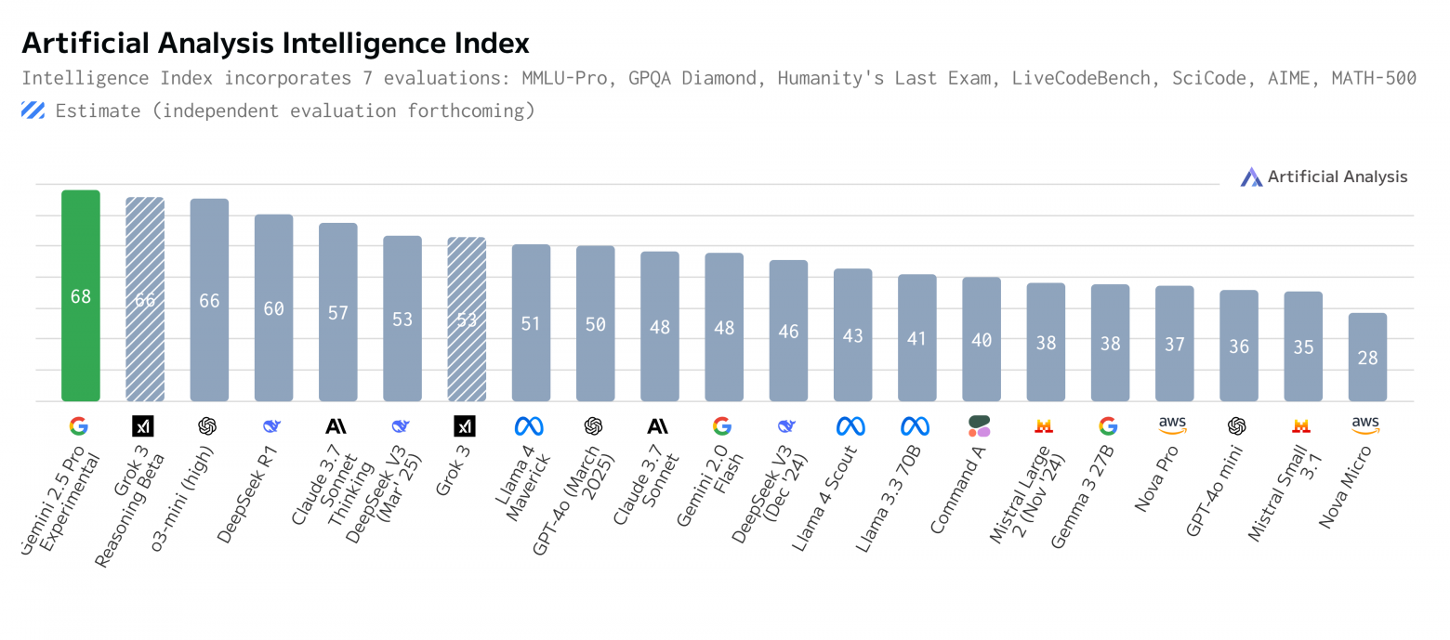Click the green Gemini 2.5 Pro bar
Viewport: 1450px width, 640px height.
[81, 295]
